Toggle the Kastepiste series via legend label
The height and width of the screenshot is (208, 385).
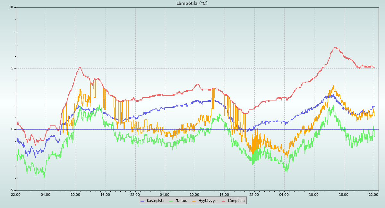(x=156, y=201)
